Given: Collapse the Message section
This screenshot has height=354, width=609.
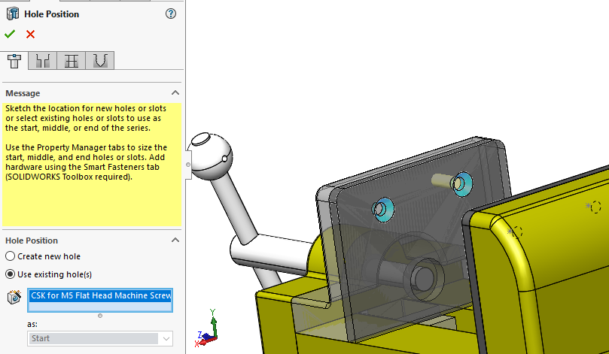Looking at the screenshot, I should tap(175, 92).
